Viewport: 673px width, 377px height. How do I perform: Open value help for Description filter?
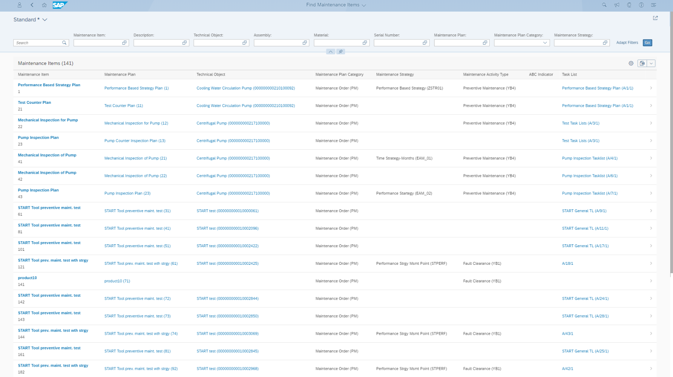coord(185,43)
